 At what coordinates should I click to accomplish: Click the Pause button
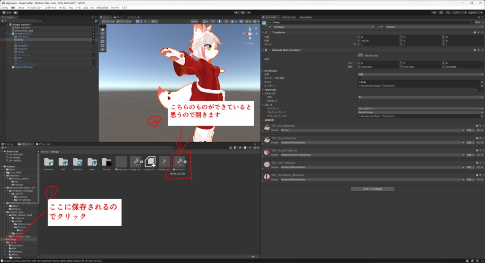(x=242, y=13)
